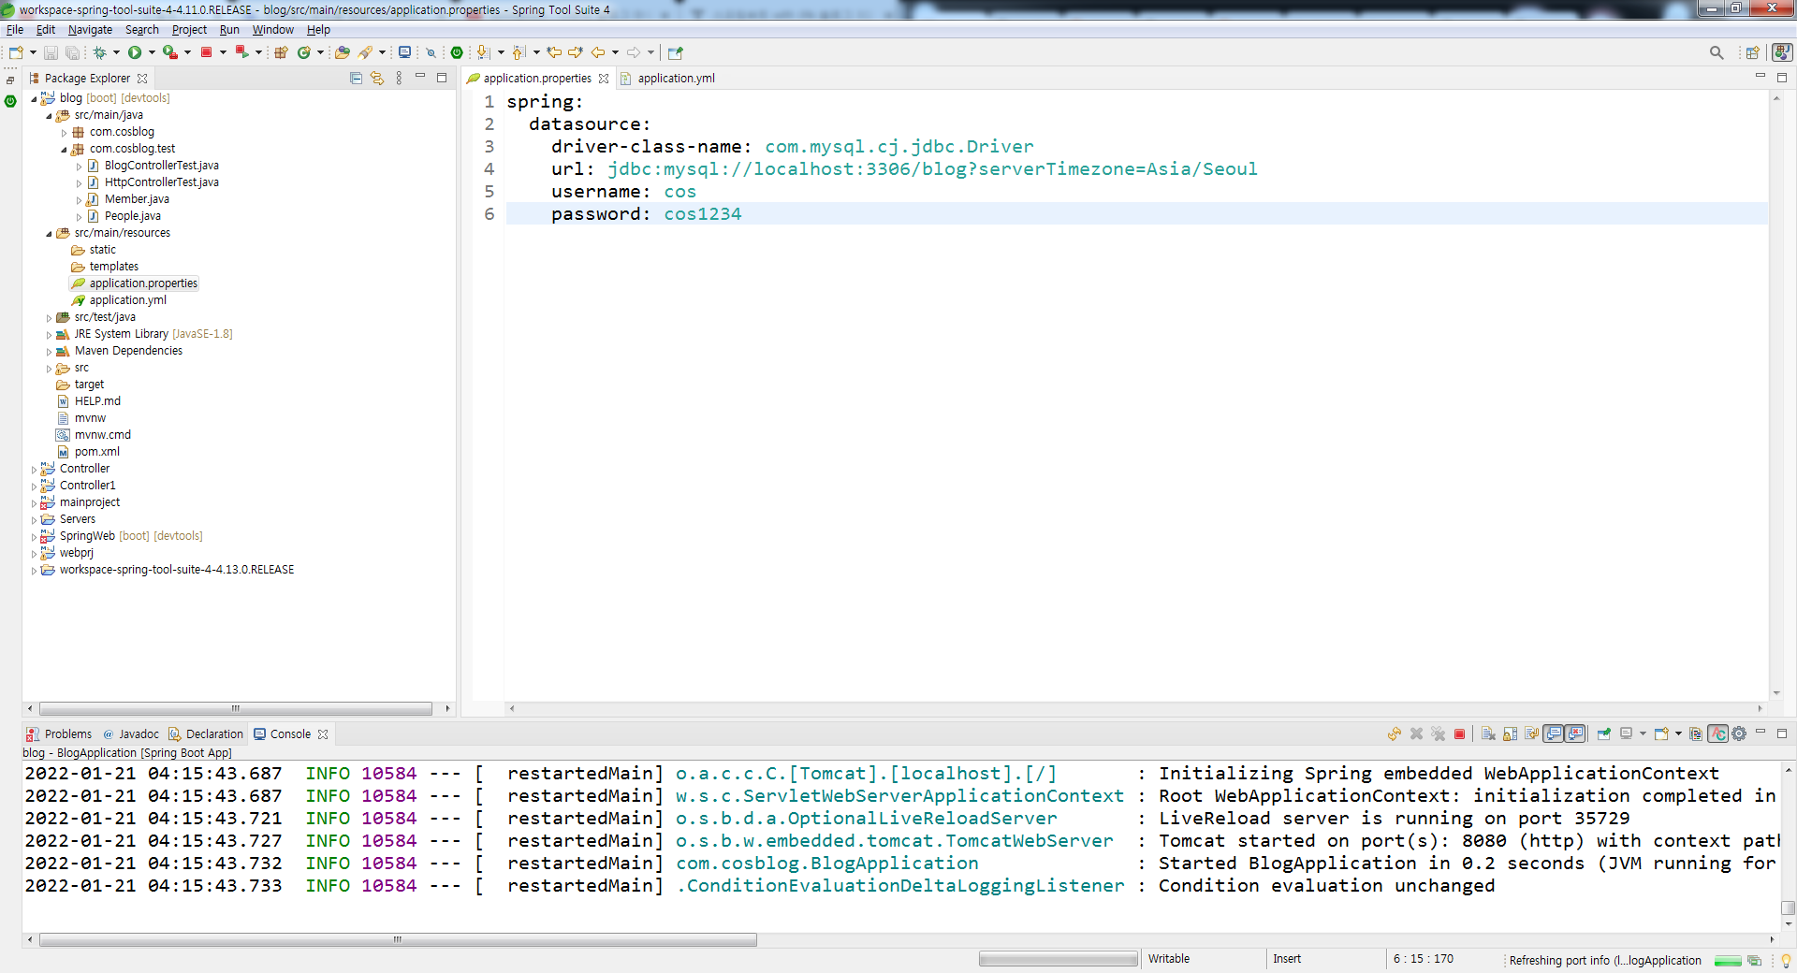The width and height of the screenshot is (1797, 973).
Task: Select Member.java in the tree
Action: (137, 199)
